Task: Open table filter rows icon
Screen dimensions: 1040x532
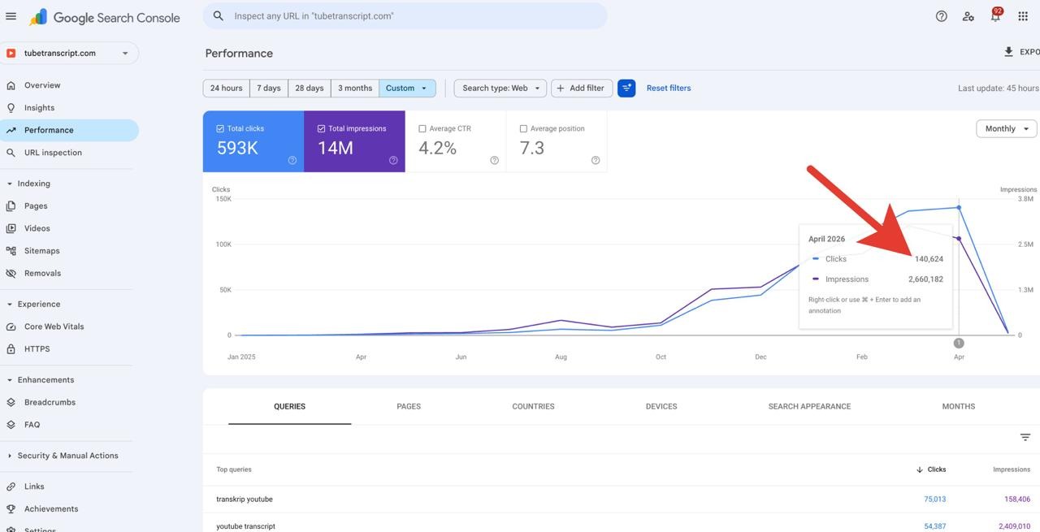Action: coord(1025,437)
